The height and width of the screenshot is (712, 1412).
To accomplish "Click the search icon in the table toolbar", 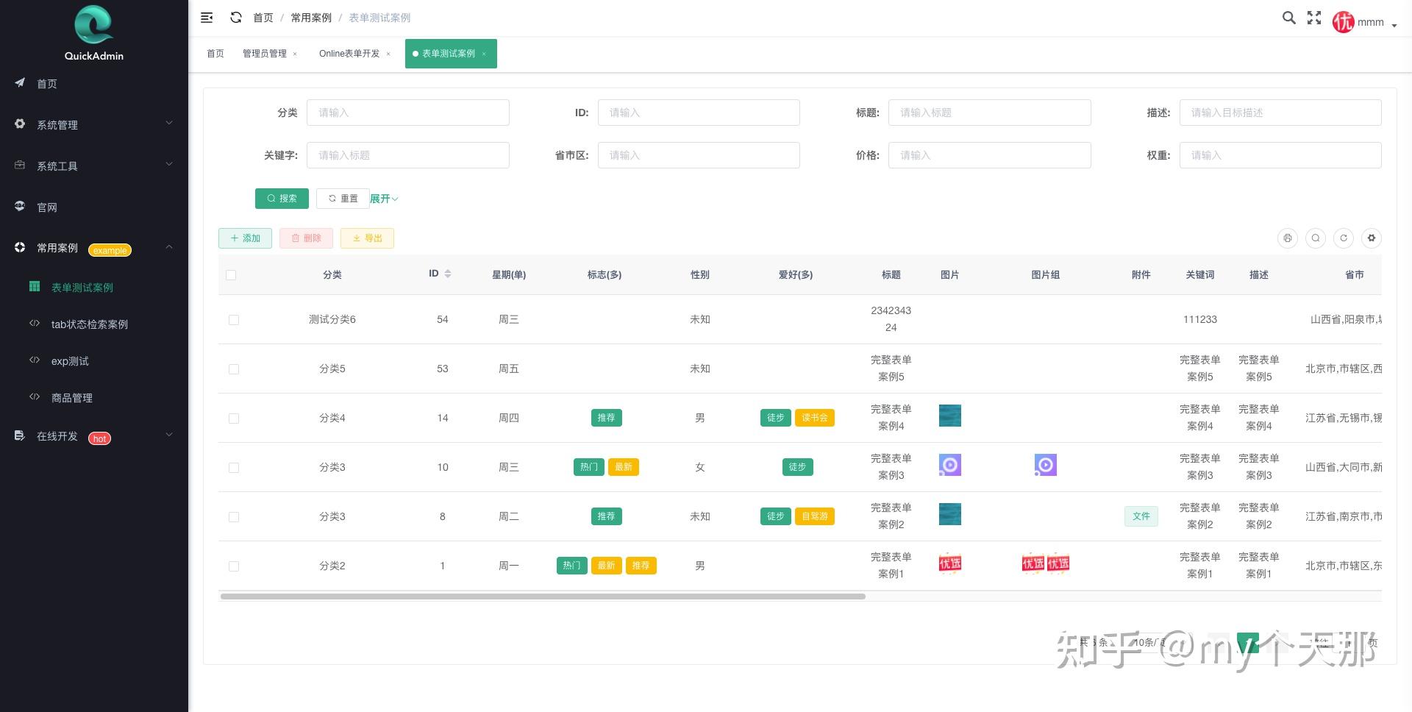I will coord(1316,238).
